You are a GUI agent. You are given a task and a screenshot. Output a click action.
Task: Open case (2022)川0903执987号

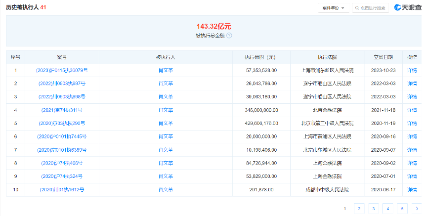coord(62,84)
